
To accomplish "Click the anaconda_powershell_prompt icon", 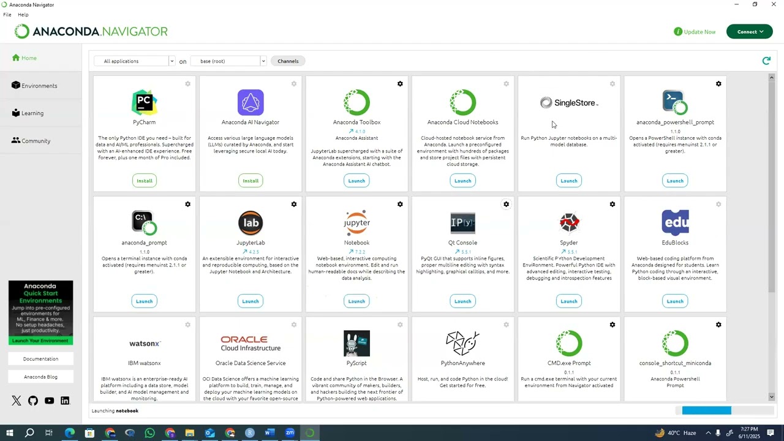I will tap(675, 102).
